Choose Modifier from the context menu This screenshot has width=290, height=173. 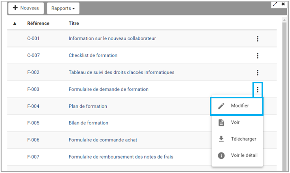[x=239, y=106]
